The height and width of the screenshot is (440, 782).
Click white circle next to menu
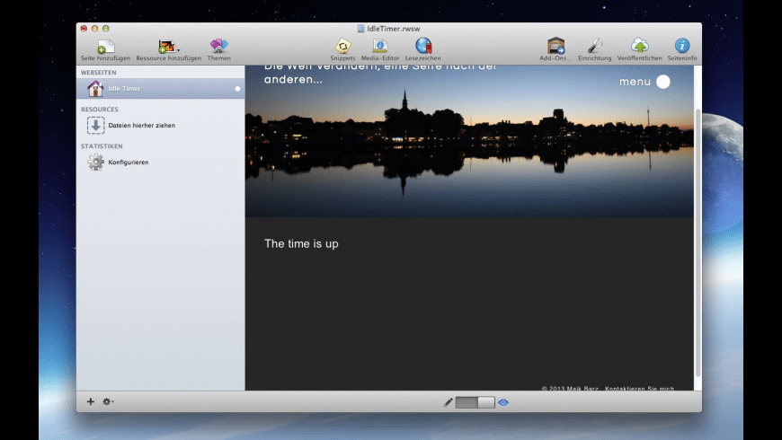pyautogui.click(x=662, y=82)
